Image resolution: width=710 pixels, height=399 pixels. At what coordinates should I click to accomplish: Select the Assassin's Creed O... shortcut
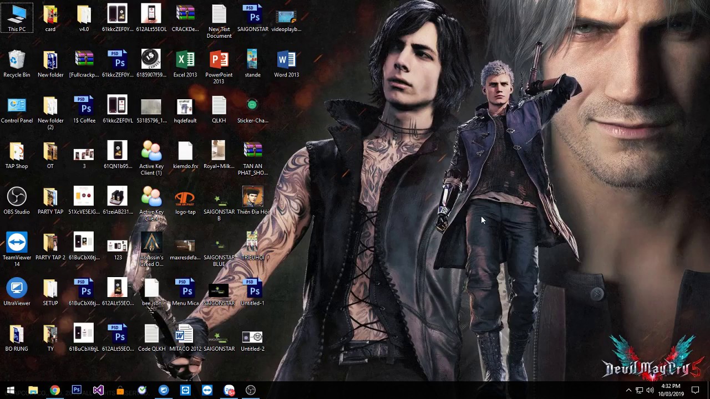click(x=151, y=250)
